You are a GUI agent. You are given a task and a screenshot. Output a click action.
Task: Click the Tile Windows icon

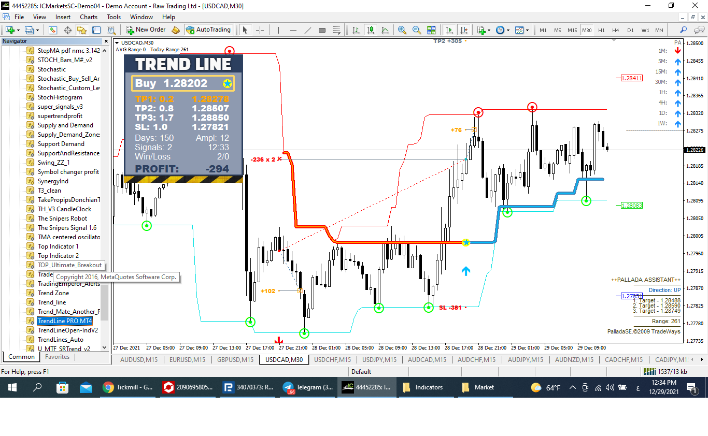[431, 30]
